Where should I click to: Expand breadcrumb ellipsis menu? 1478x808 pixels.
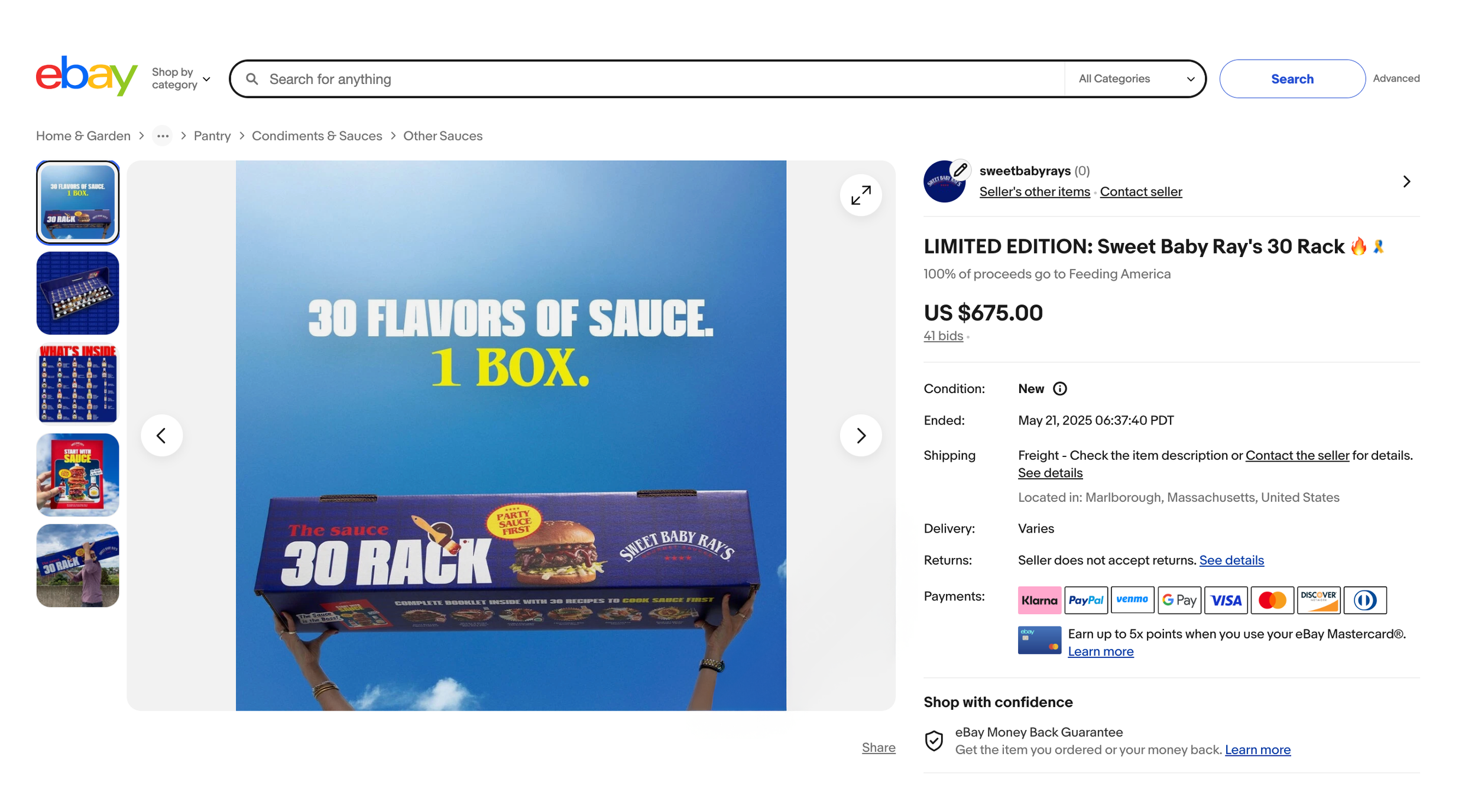163,136
